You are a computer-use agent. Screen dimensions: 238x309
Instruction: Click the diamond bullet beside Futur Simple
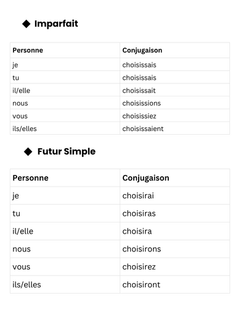coord(28,152)
